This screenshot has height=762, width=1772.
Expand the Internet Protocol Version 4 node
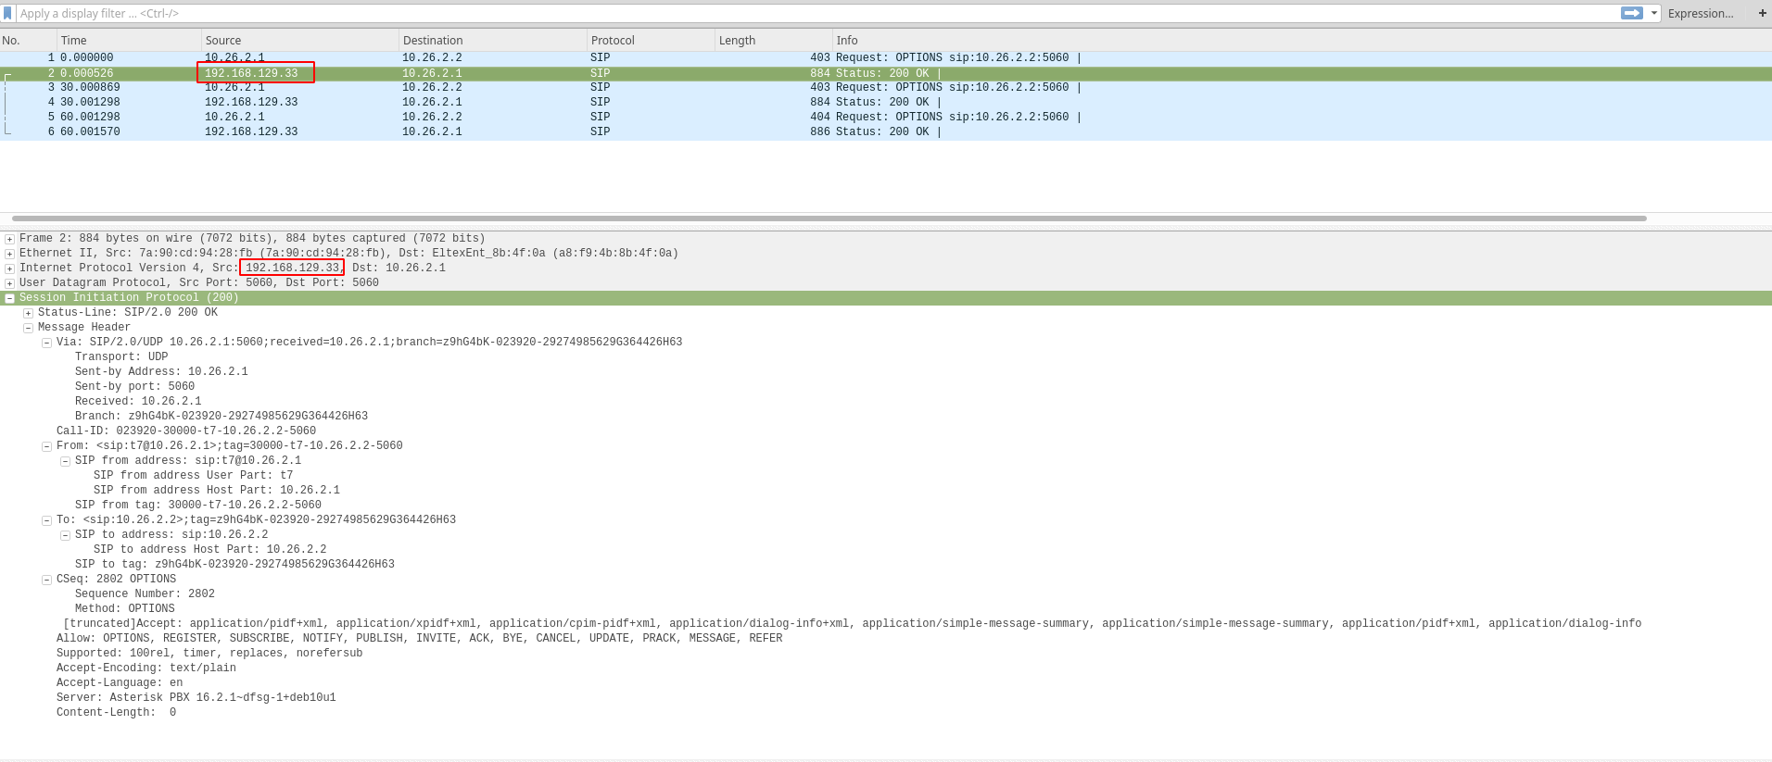point(9,269)
